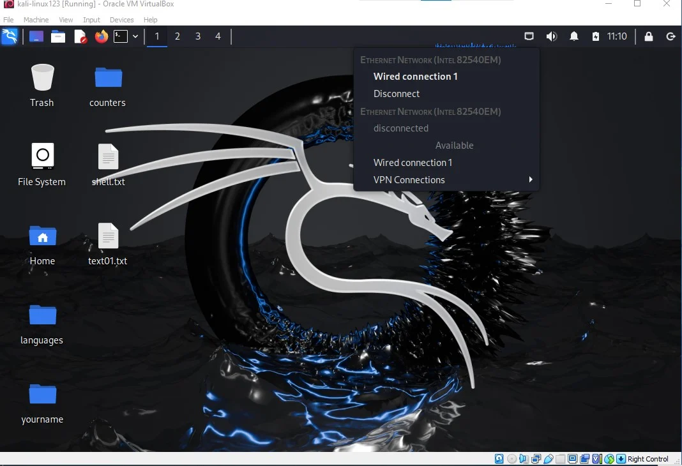Click the network manager tray icon

[529, 36]
